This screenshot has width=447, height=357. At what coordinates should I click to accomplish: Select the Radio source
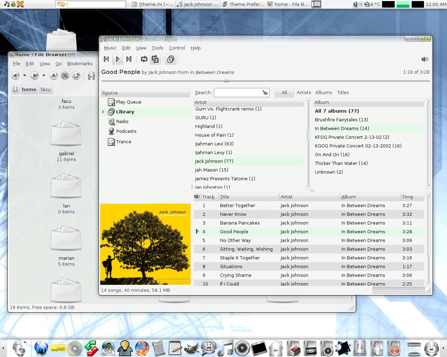122,122
